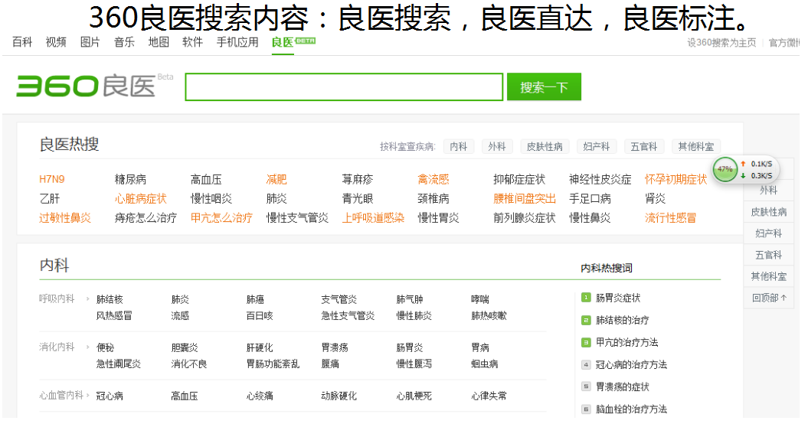808x427 pixels.
Task: Click 回顶部 to return to top
Action: 768,298
